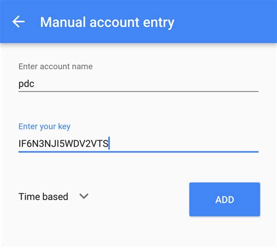
Task: Tap the empty part of the key field
Action: [184, 143]
